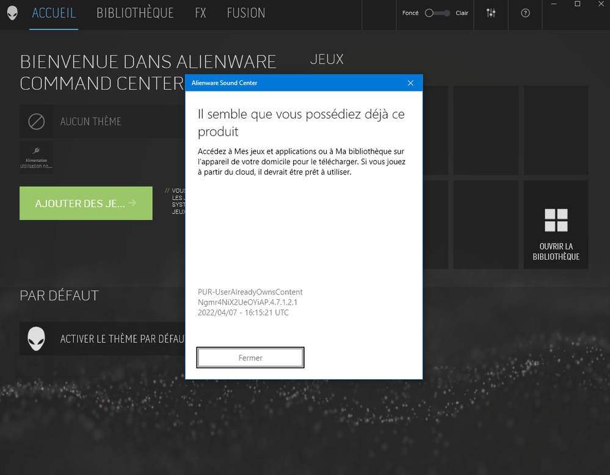The height and width of the screenshot is (475, 610).
Task: Open the ACCUEIL tab
Action: pos(54,13)
